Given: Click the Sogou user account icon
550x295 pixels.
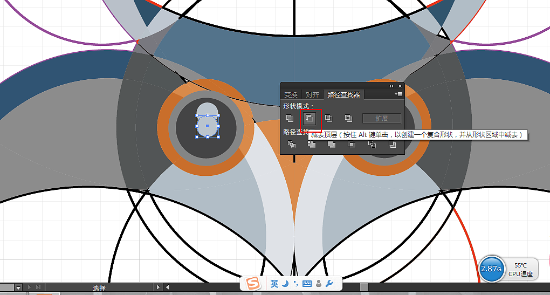Looking at the screenshot, I should point(319,284).
